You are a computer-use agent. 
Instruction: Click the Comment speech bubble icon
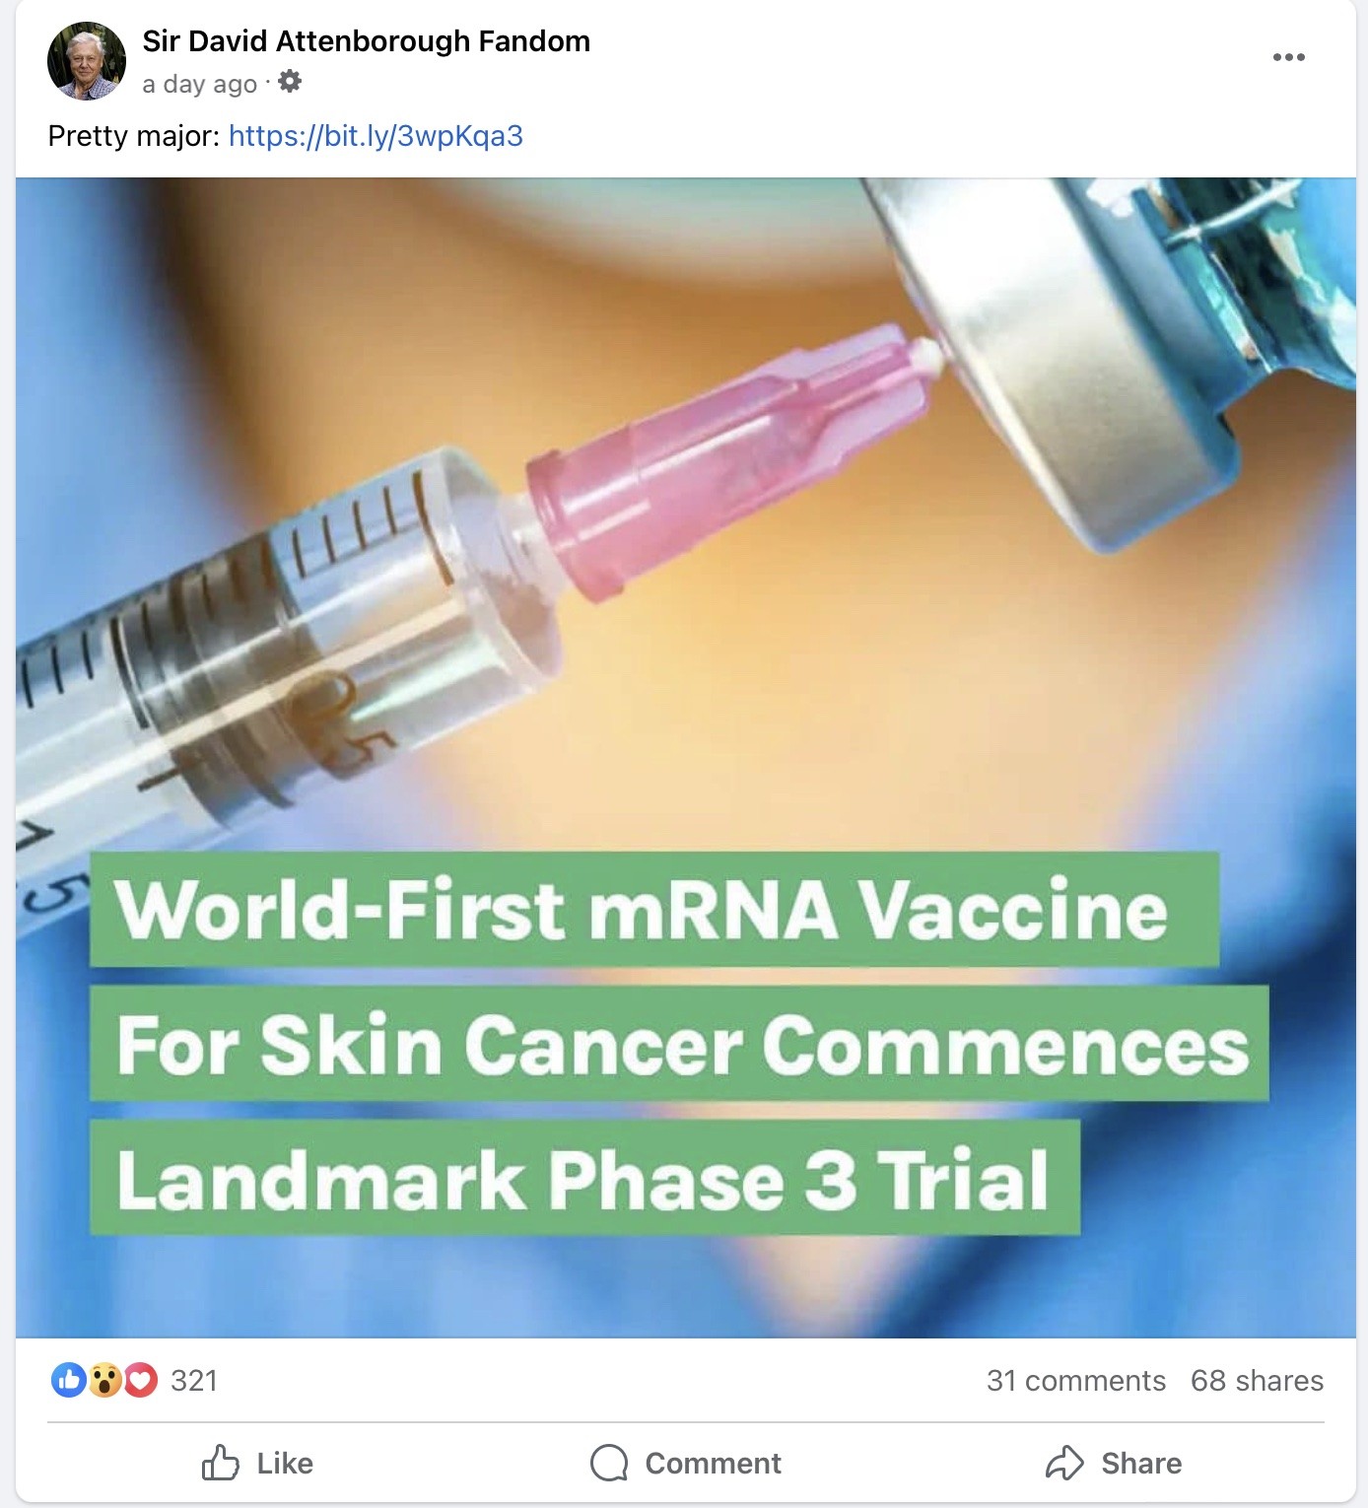pos(609,1463)
